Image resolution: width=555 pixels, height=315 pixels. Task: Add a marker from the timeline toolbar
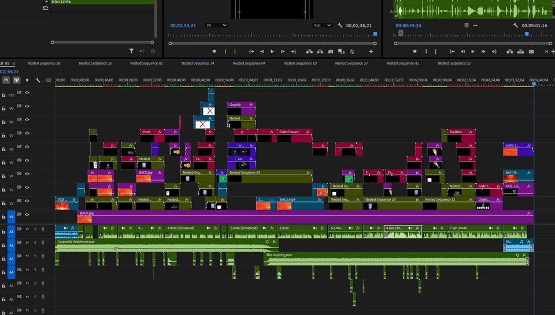pos(27,80)
